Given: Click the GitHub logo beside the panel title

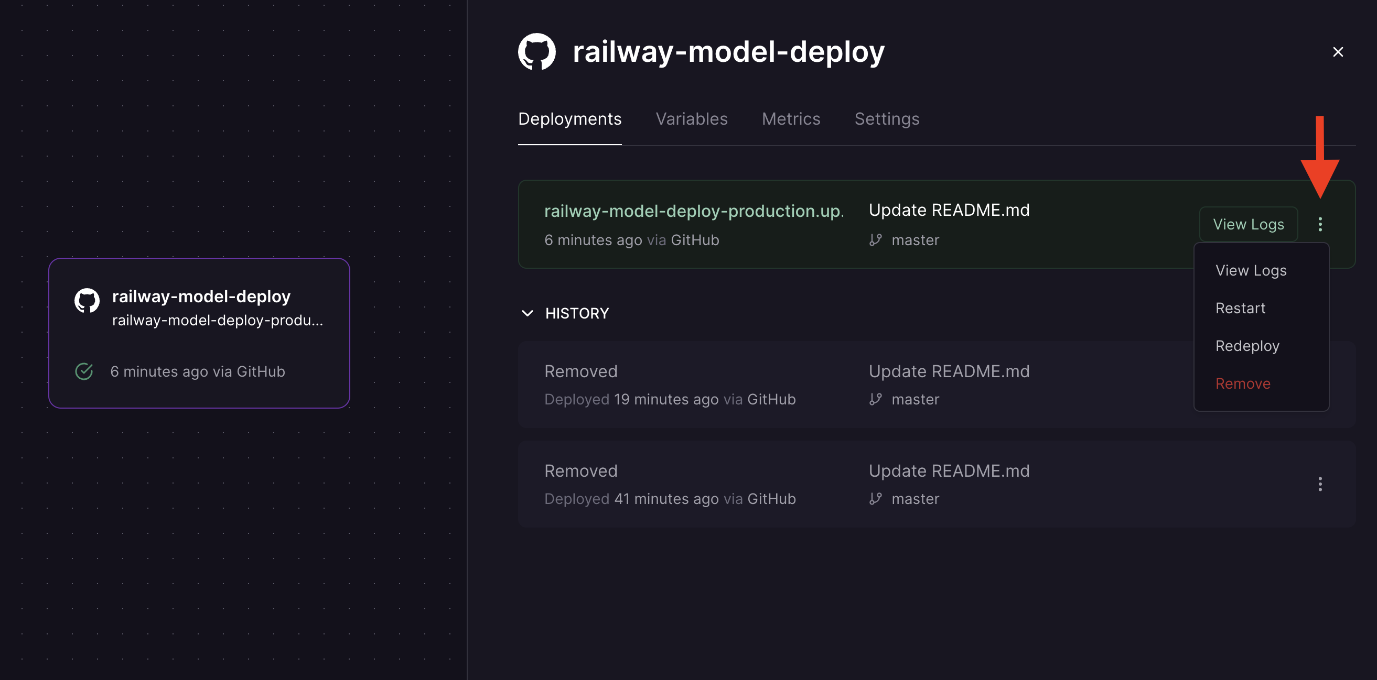Looking at the screenshot, I should pyautogui.click(x=536, y=52).
